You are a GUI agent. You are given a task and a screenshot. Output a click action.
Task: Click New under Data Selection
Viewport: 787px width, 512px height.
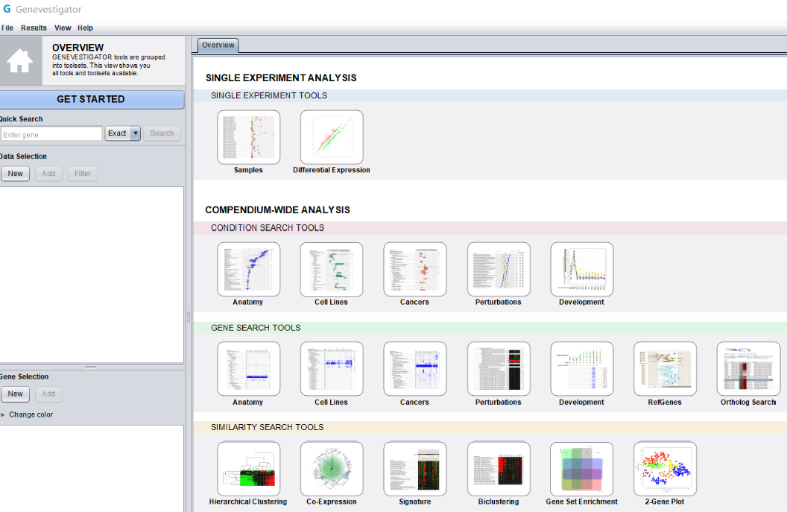click(x=16, y=173)
